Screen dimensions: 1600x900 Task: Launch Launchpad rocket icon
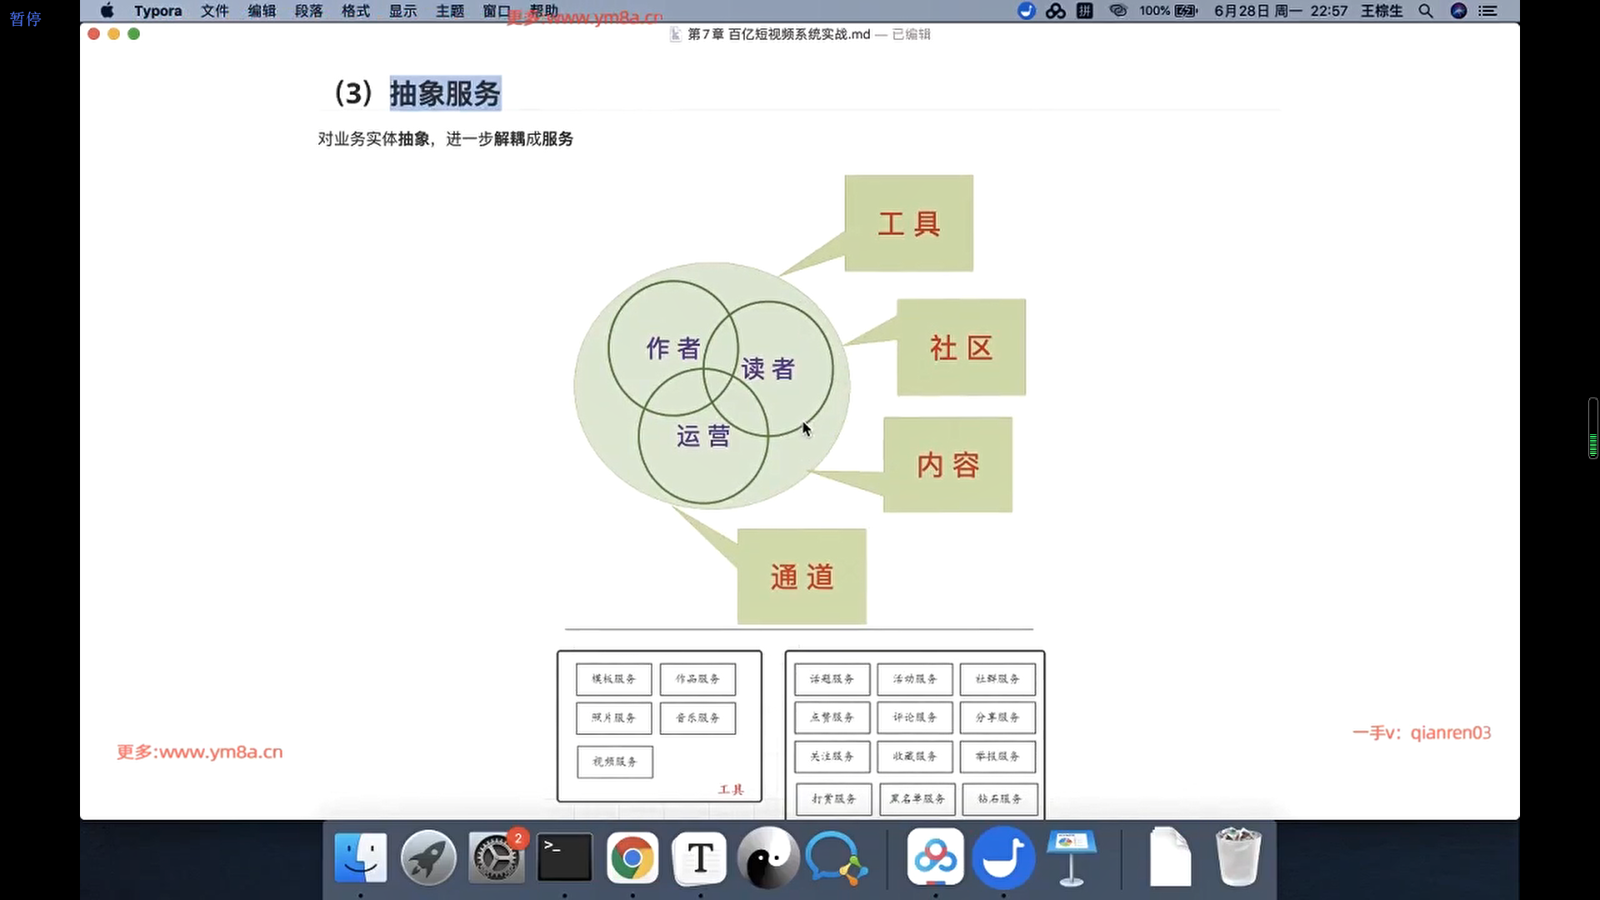point(428,857)
